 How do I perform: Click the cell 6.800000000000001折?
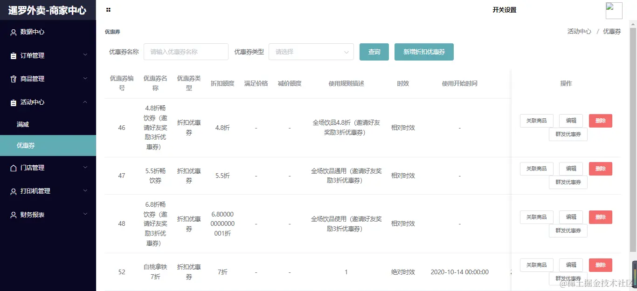(222, 224)
